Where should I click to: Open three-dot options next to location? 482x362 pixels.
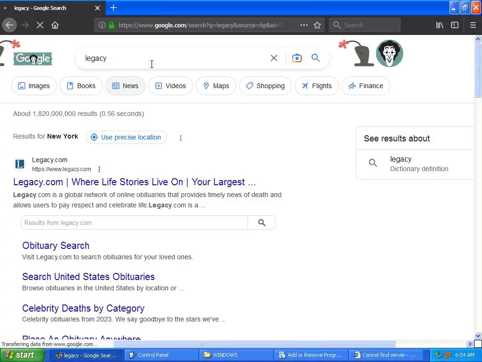click(181, 138)
